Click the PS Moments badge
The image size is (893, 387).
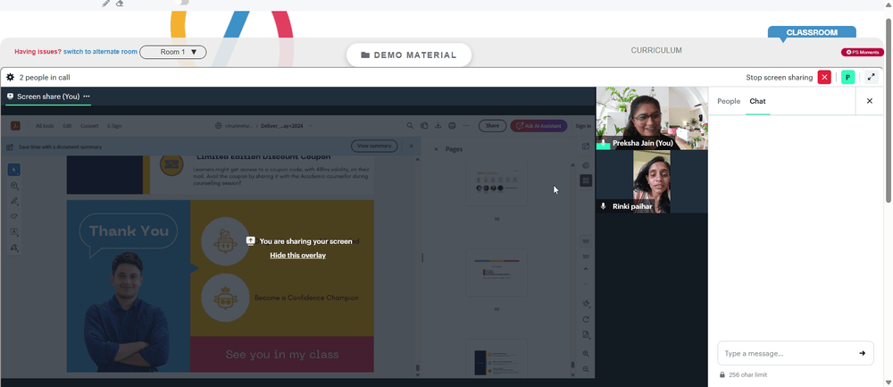click(x=863, y=52)
